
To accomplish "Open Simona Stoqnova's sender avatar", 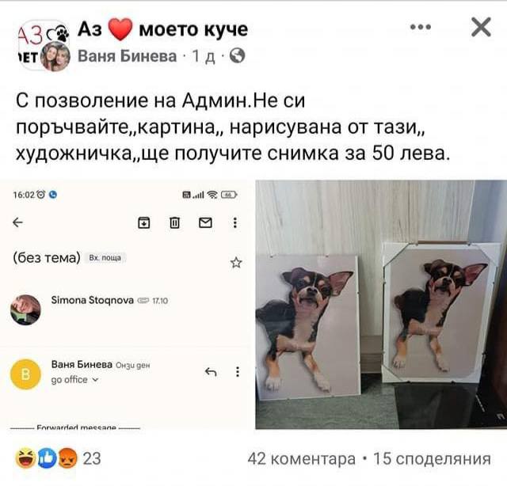I will pos(25,309).
